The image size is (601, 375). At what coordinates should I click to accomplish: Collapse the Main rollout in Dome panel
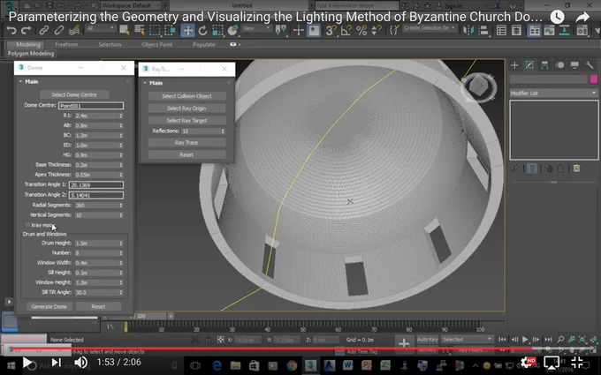[x=20, y=81]
